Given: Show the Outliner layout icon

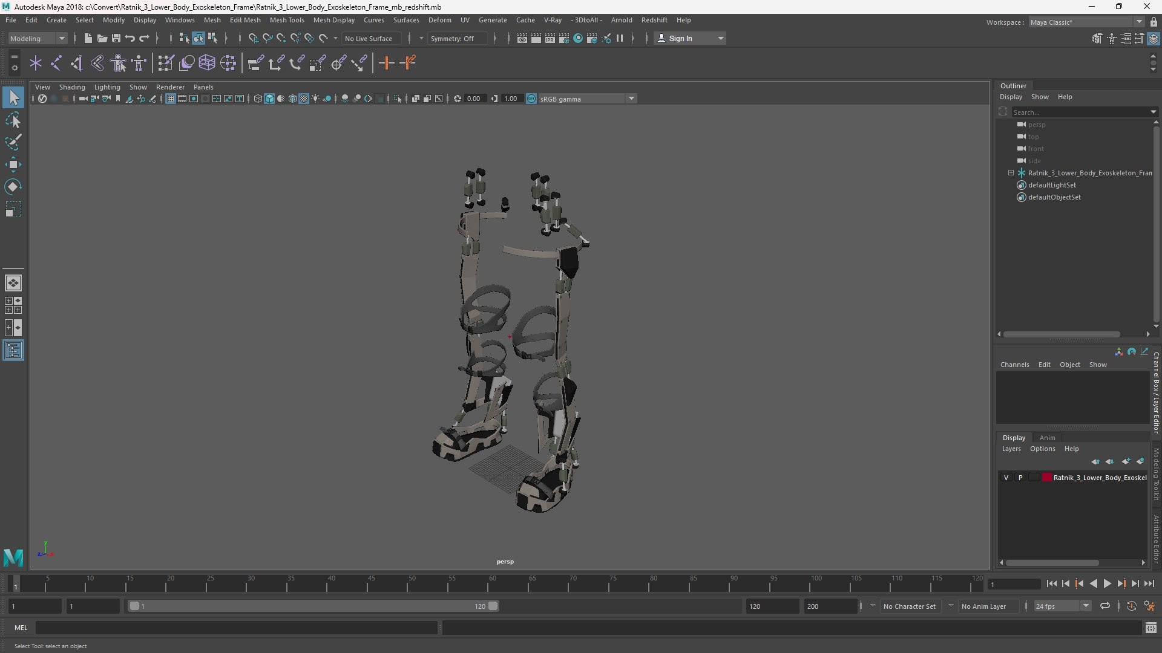Looking at the screenshot, I should click(13, 351).
